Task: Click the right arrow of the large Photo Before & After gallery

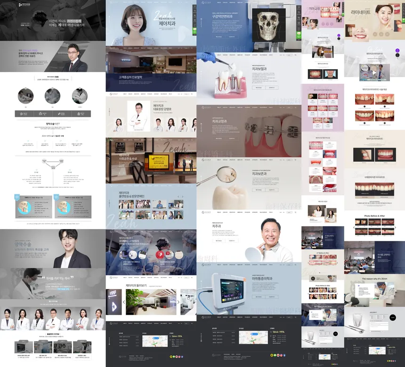Action: [x=395, y=227]
